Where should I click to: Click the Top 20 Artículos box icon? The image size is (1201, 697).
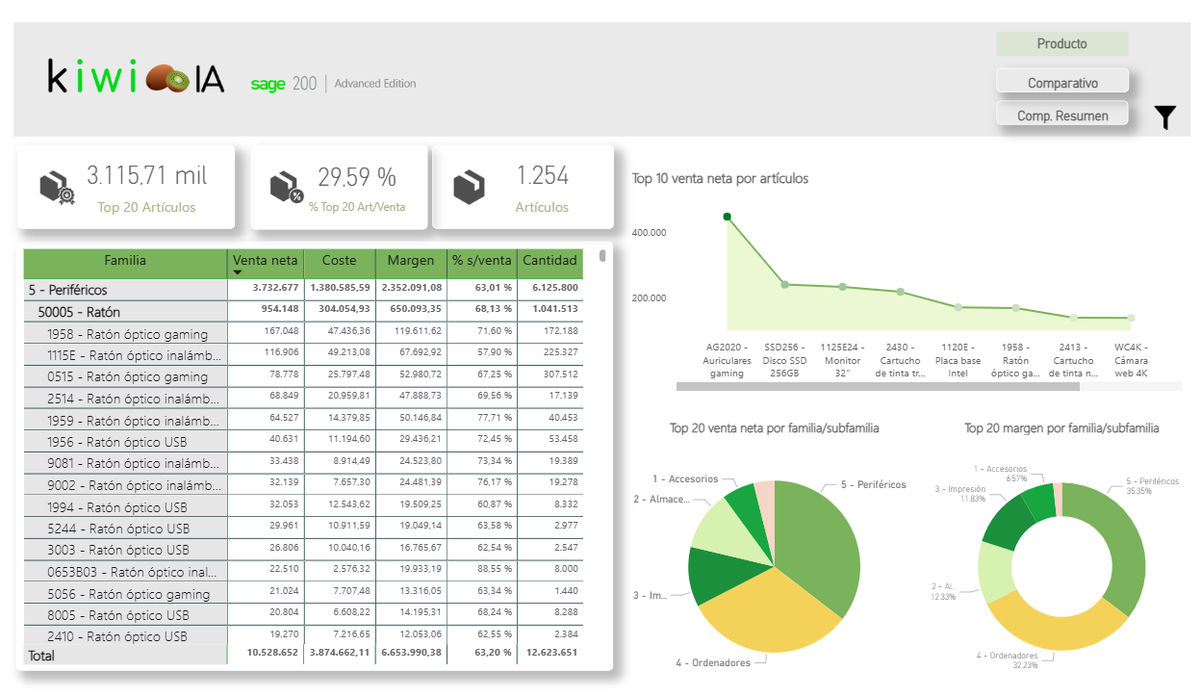[57, 187]
